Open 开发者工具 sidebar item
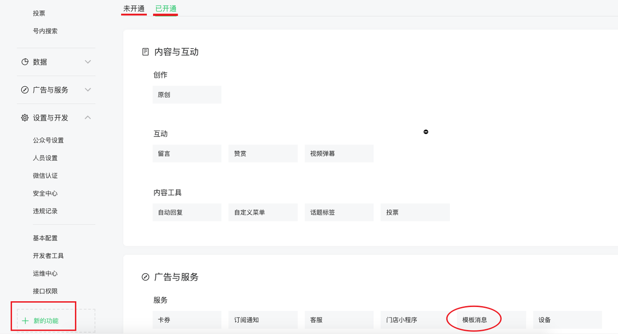618x334 pixels. [48, 256]
